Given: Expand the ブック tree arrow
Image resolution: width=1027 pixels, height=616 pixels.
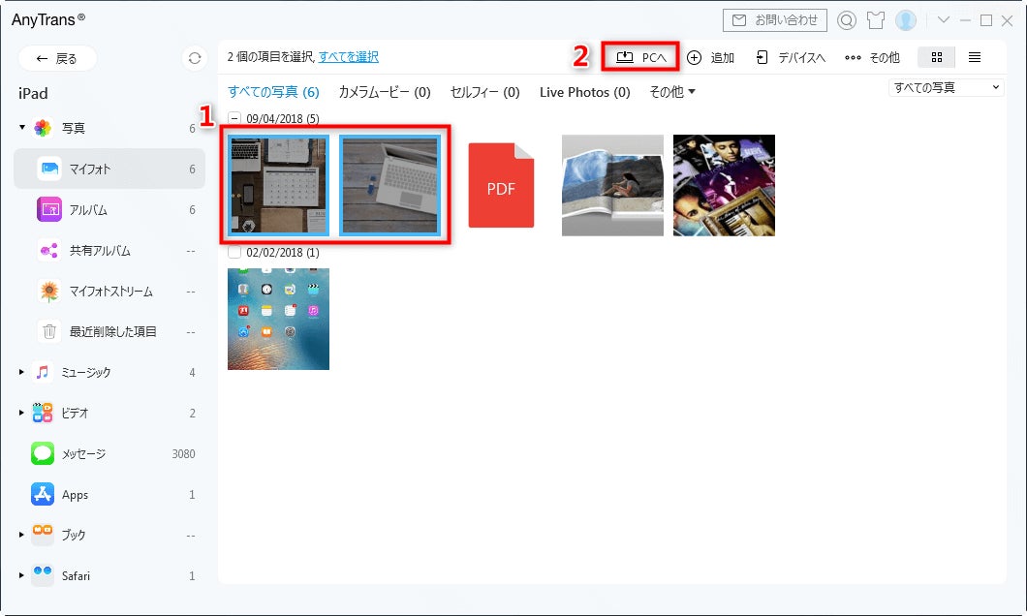Looking at the screenshot, I should 21,535.
